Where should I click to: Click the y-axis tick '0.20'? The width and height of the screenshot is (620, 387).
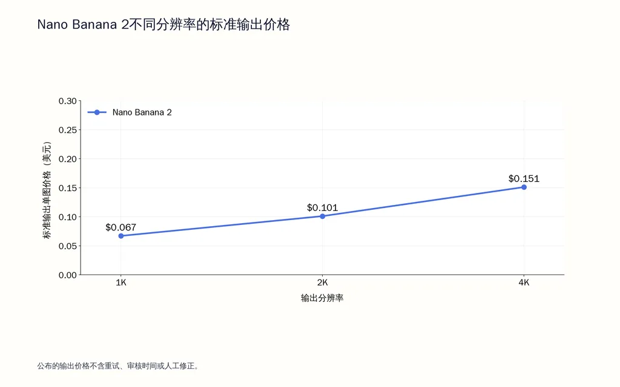point(68,159)
